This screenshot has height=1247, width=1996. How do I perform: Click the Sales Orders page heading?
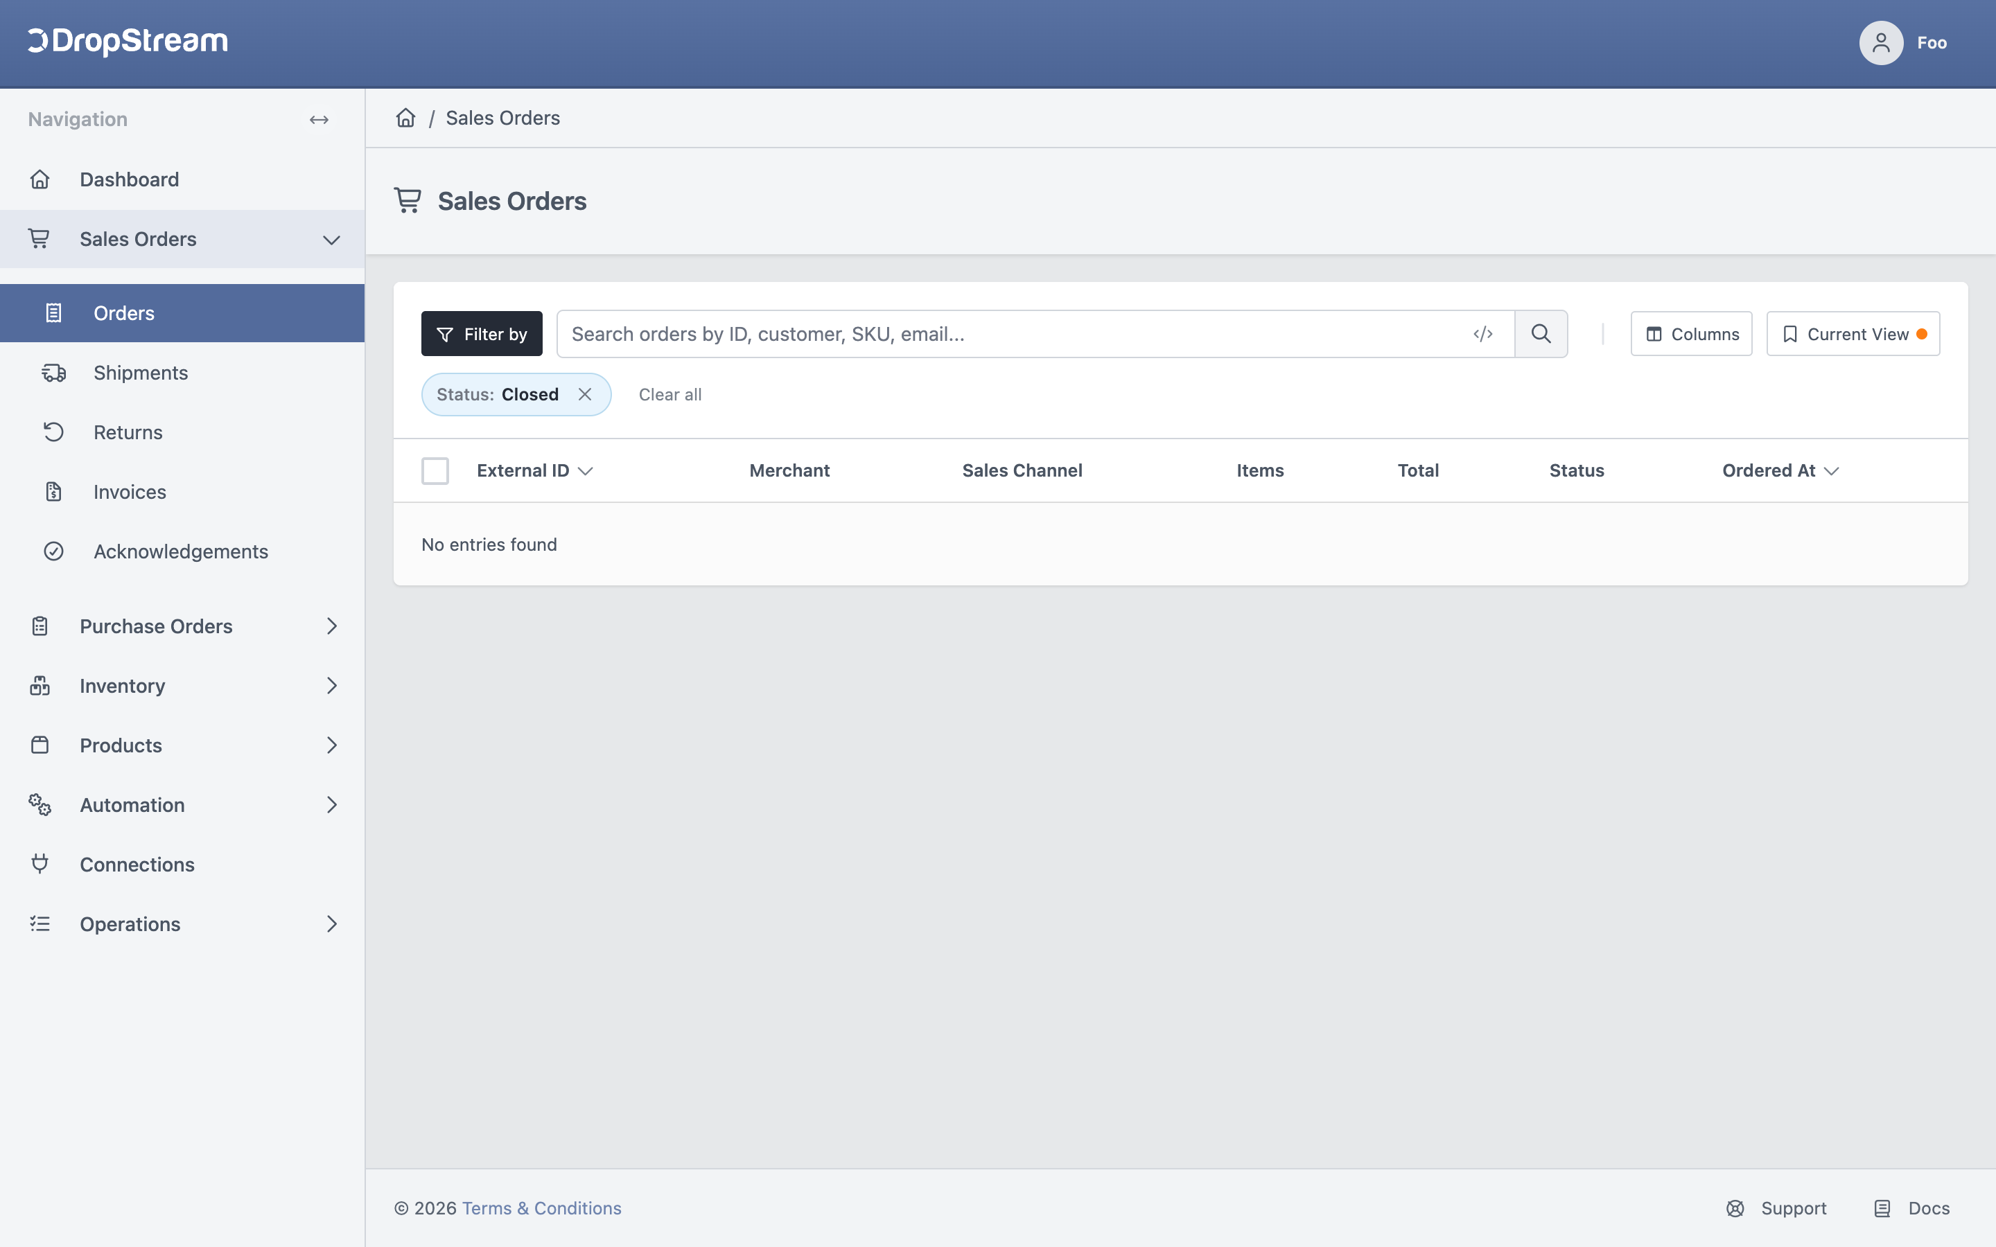(511, 201)
